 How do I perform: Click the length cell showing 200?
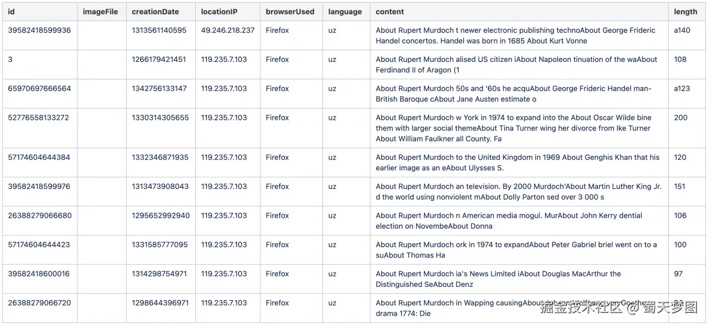(681, 118)
